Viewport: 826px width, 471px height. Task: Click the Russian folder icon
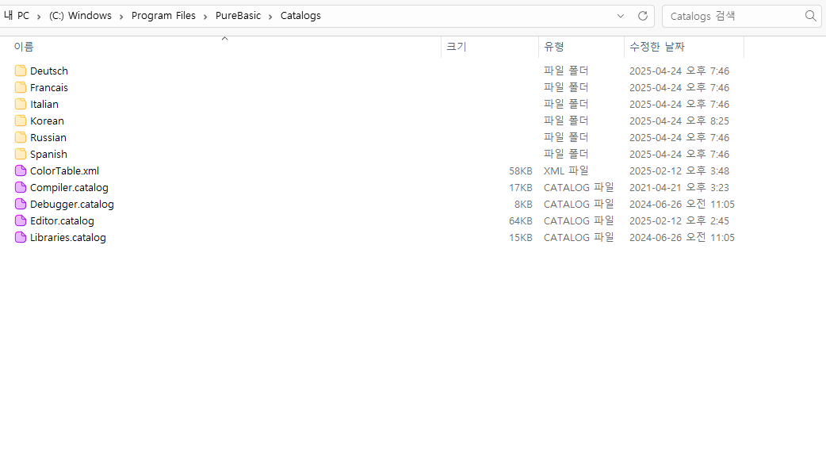(x=21, y=137)
